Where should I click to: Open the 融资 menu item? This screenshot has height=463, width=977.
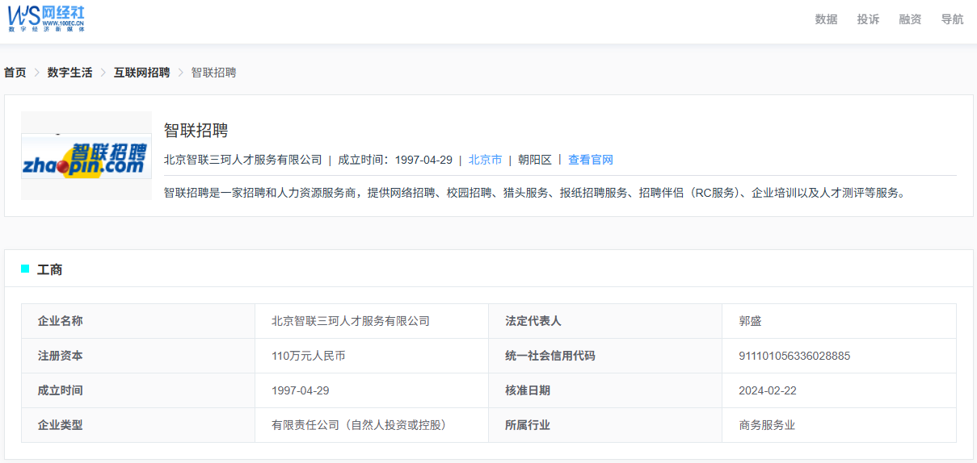(910, 19)
